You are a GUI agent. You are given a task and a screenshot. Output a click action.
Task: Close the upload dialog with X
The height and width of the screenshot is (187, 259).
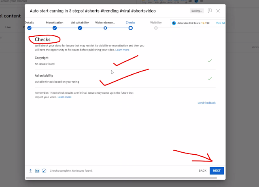pyautogui.click(x=218, y=11)
